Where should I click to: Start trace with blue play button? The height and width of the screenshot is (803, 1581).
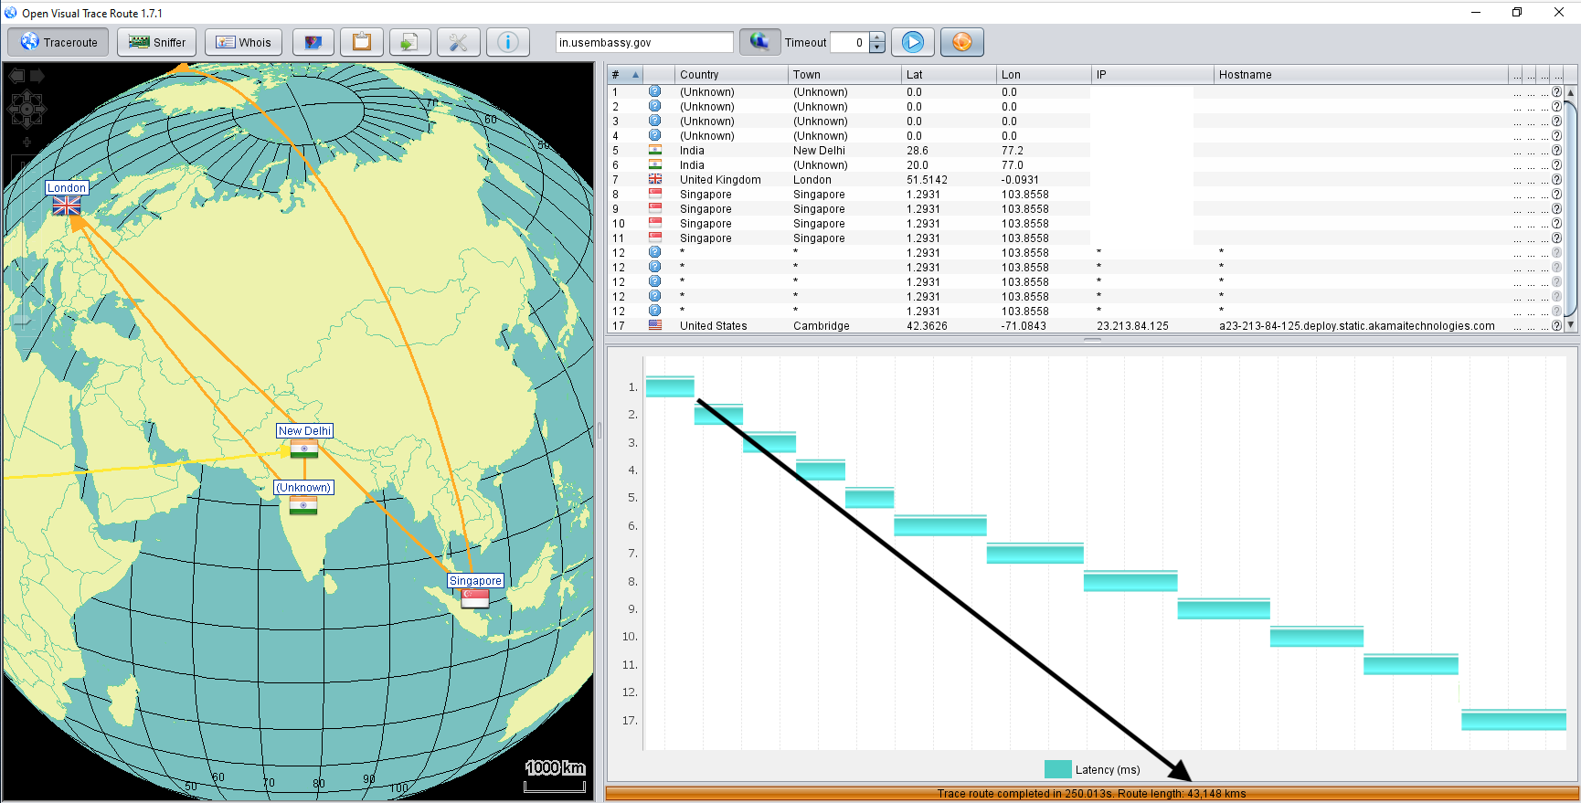click(912, 42)
